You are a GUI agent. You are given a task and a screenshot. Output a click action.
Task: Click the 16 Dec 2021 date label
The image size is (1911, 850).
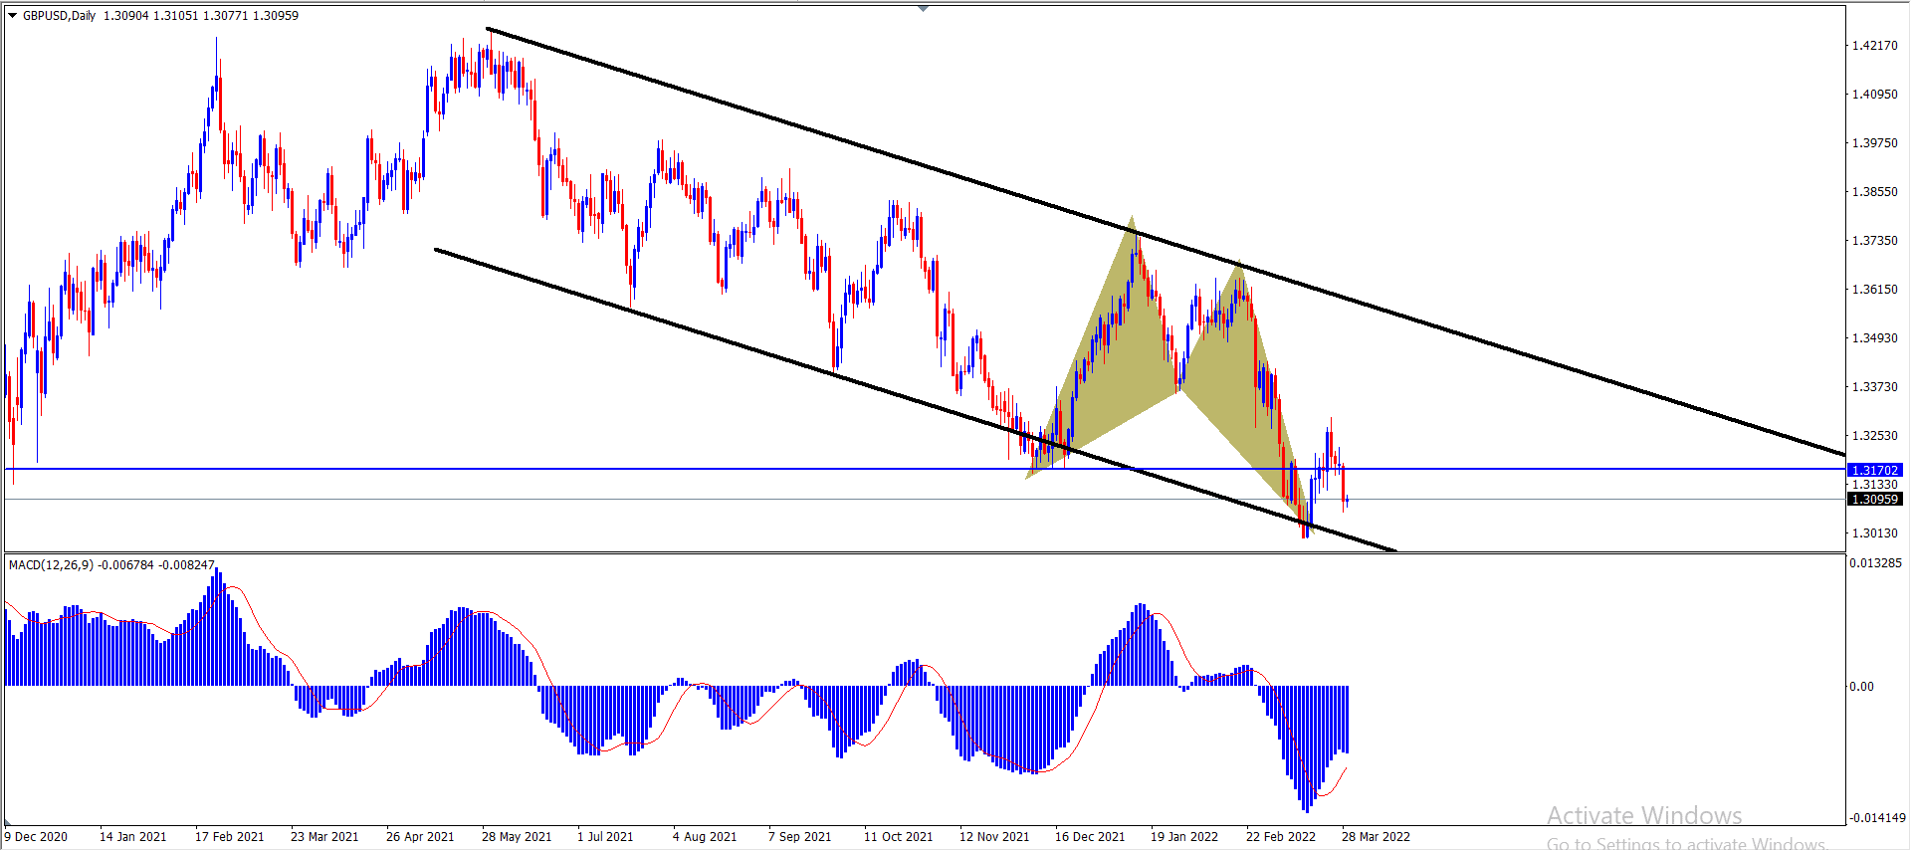click(x=1090, y=836)
